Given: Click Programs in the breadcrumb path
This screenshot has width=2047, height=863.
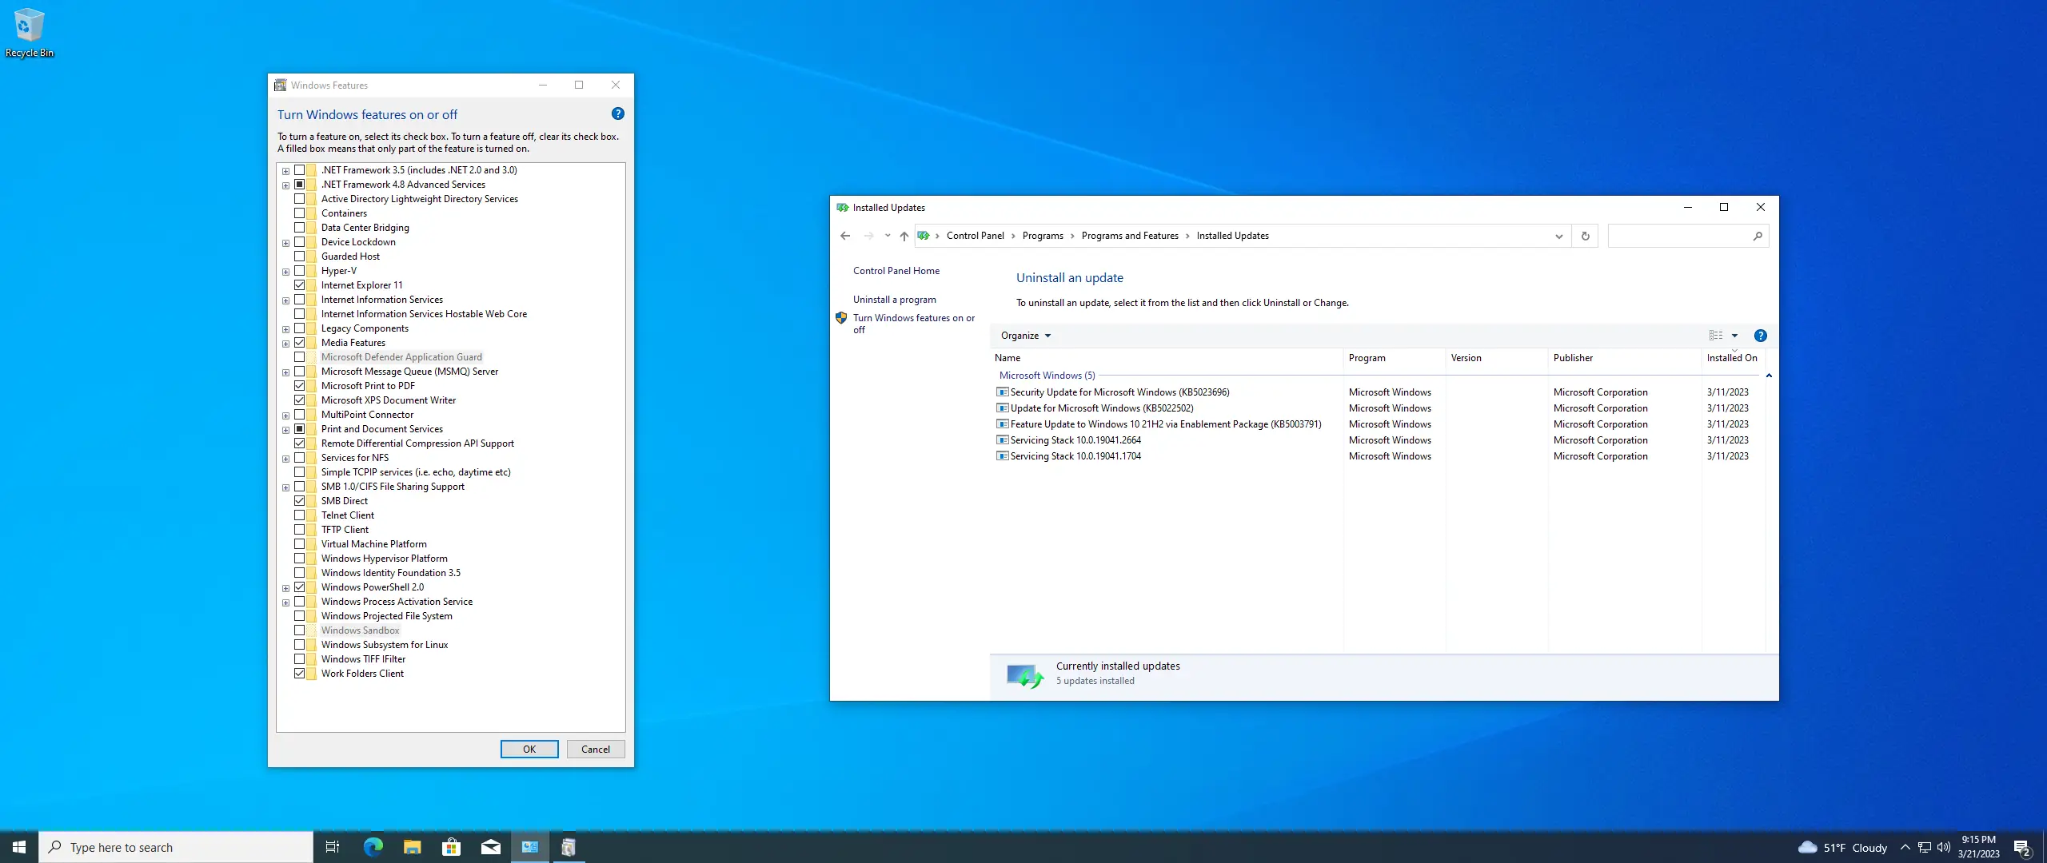Looking at the screenshot, I should click(x=1042, y=236).
